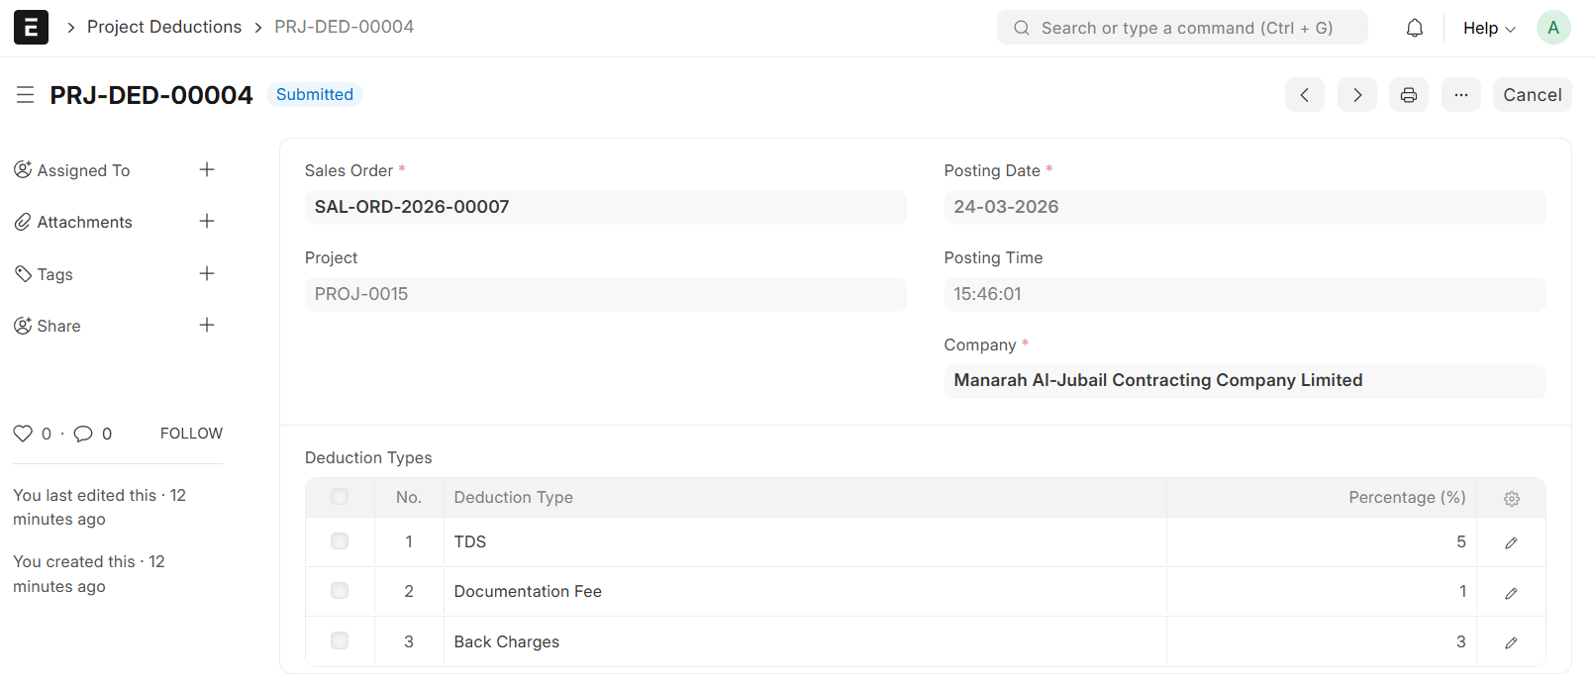The image size is (1595, 683).
Task: Open table settings gear icon
Action: tap(1512, 499)
